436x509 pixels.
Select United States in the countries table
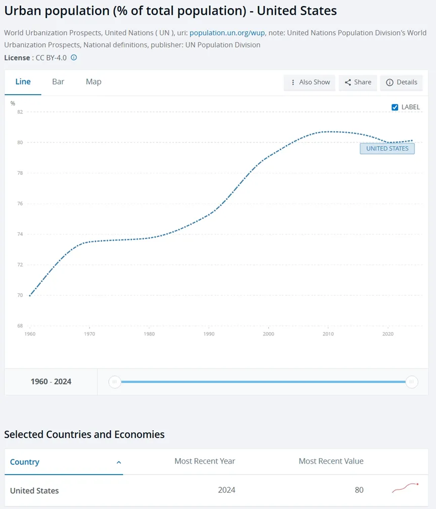(x=34, y=490)
